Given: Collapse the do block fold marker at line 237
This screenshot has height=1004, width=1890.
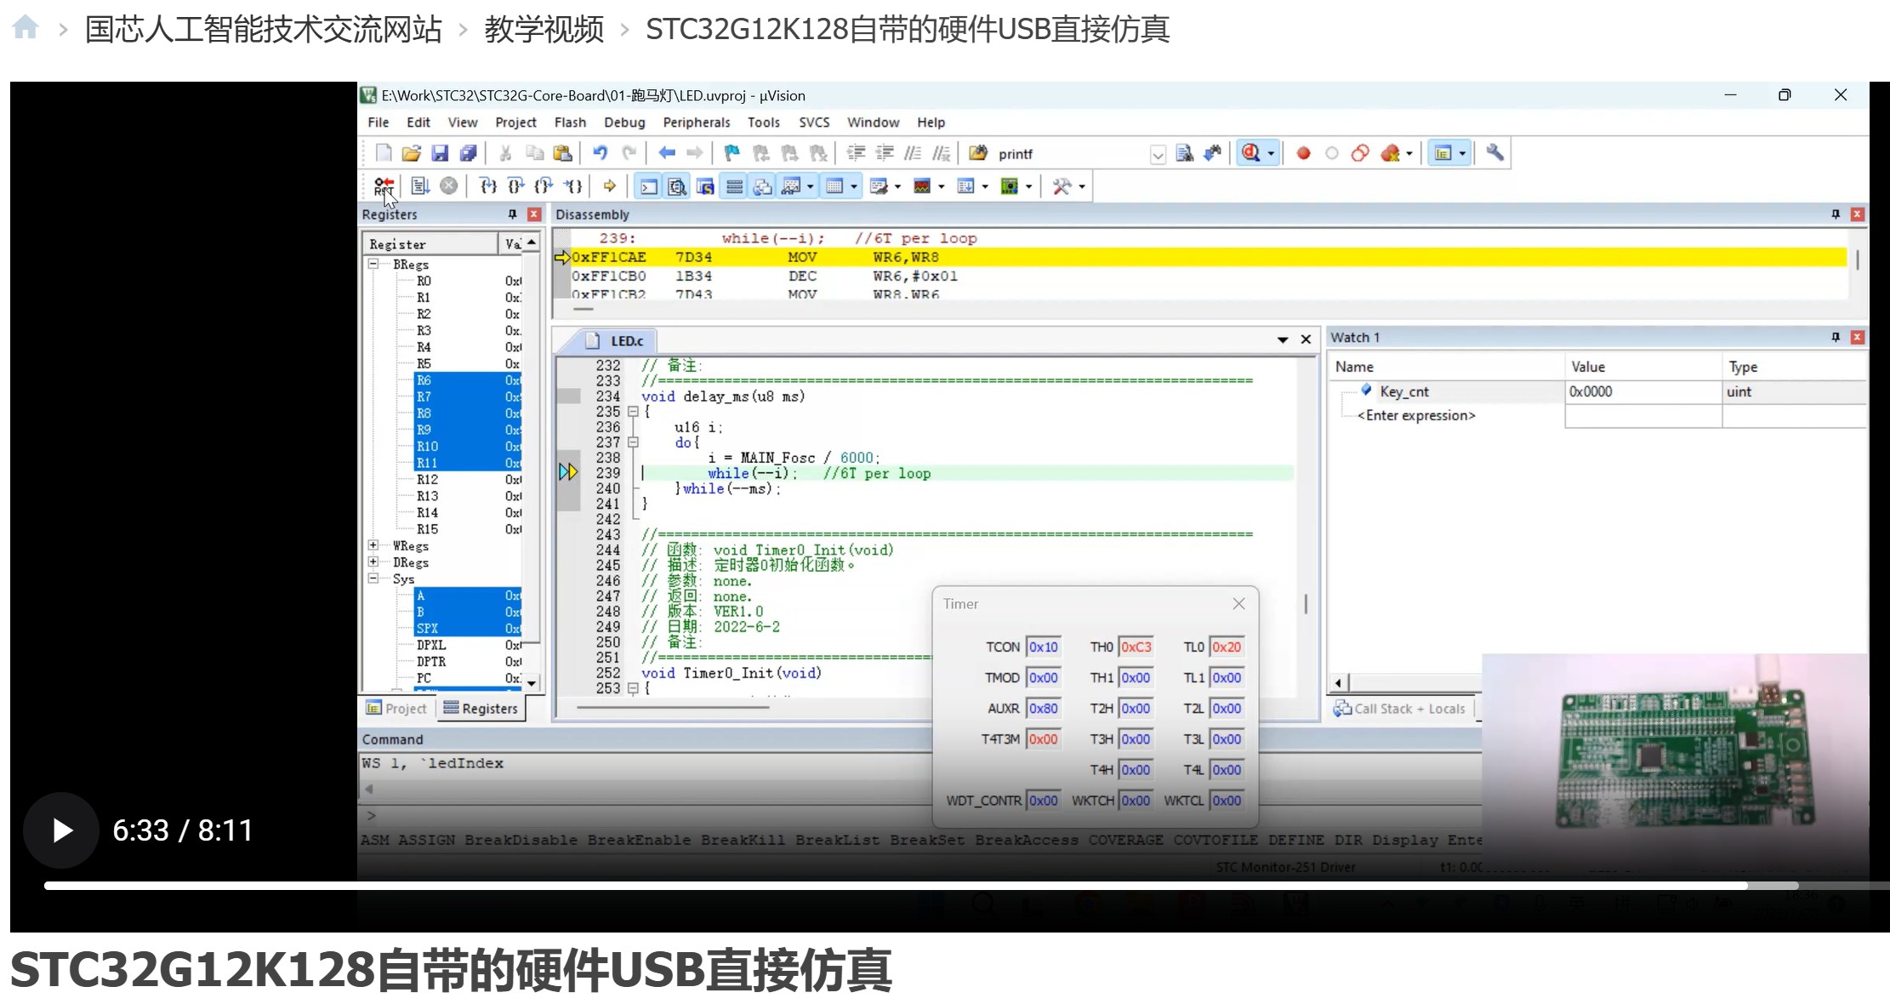Looking at the screenshot, I should click(x=633, y=442).
